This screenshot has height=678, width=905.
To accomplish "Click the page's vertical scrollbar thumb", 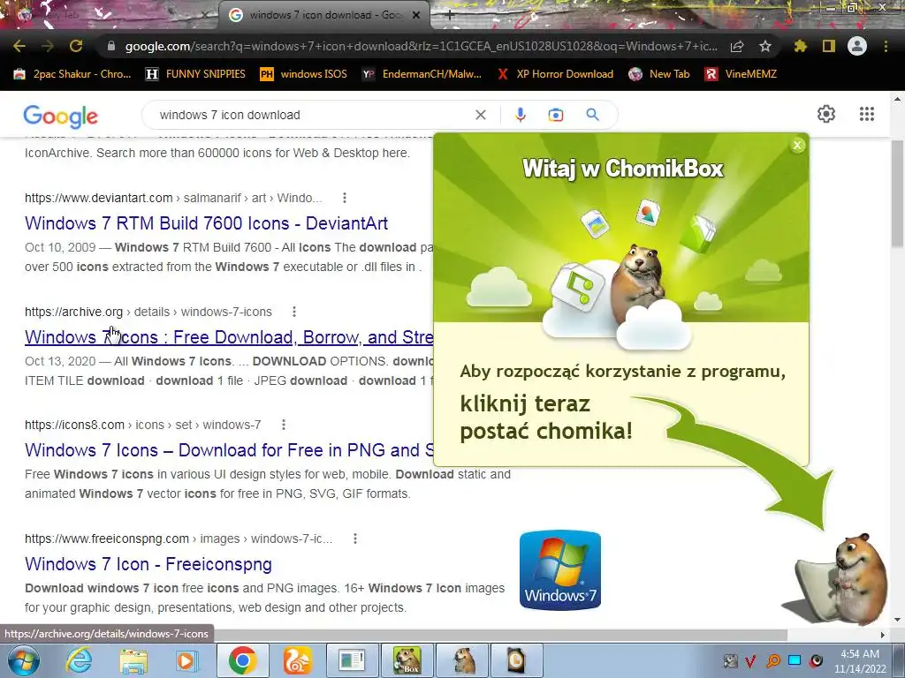I will click(x=898, y=194).
